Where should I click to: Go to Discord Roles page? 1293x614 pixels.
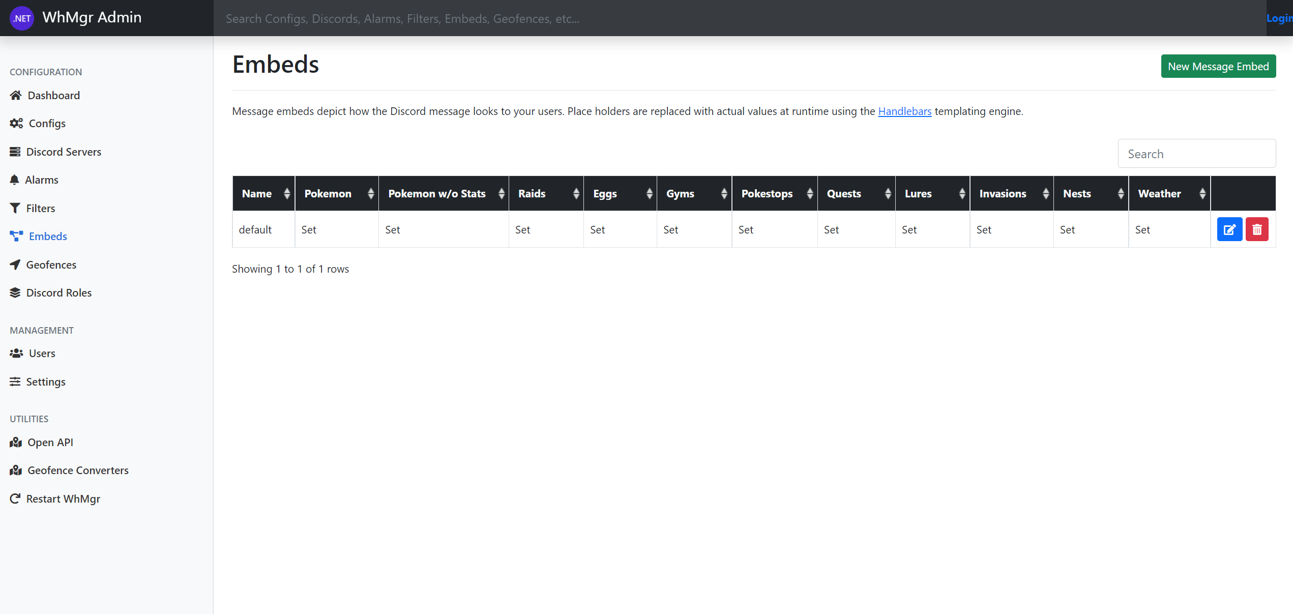[59, 293]
